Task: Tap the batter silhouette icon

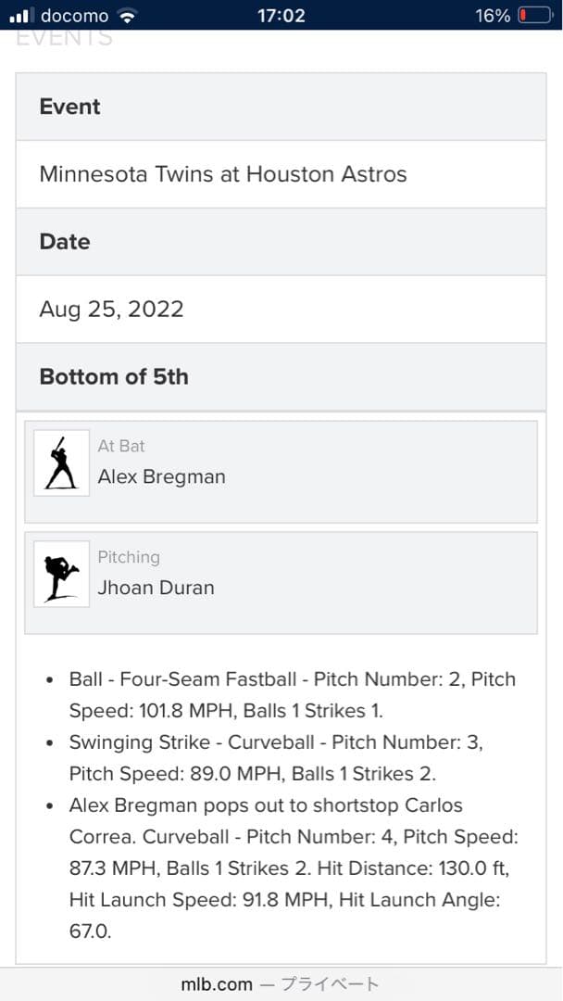Action: coord(61,463)
